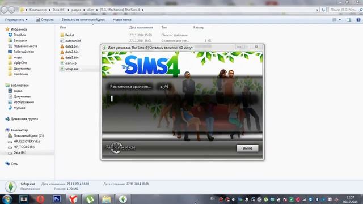363x204 pixels.
Task: Toggle the preview pane button
Action: (349, 20)
